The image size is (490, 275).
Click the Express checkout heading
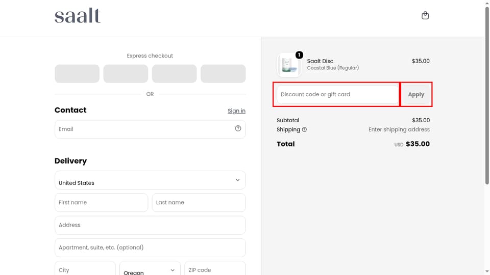tap(150, 56)
